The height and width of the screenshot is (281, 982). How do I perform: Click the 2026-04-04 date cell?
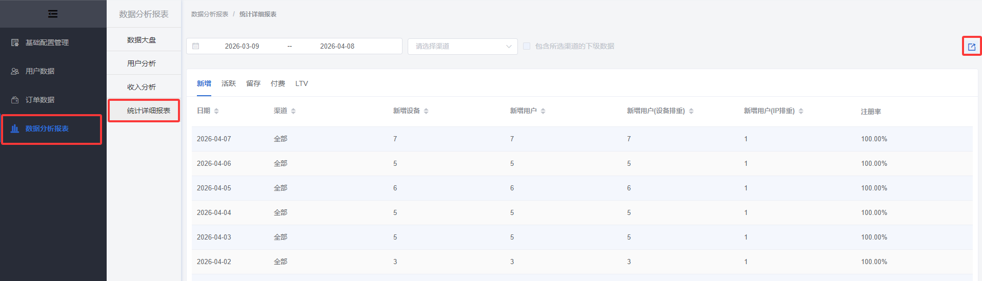[214, 212]
